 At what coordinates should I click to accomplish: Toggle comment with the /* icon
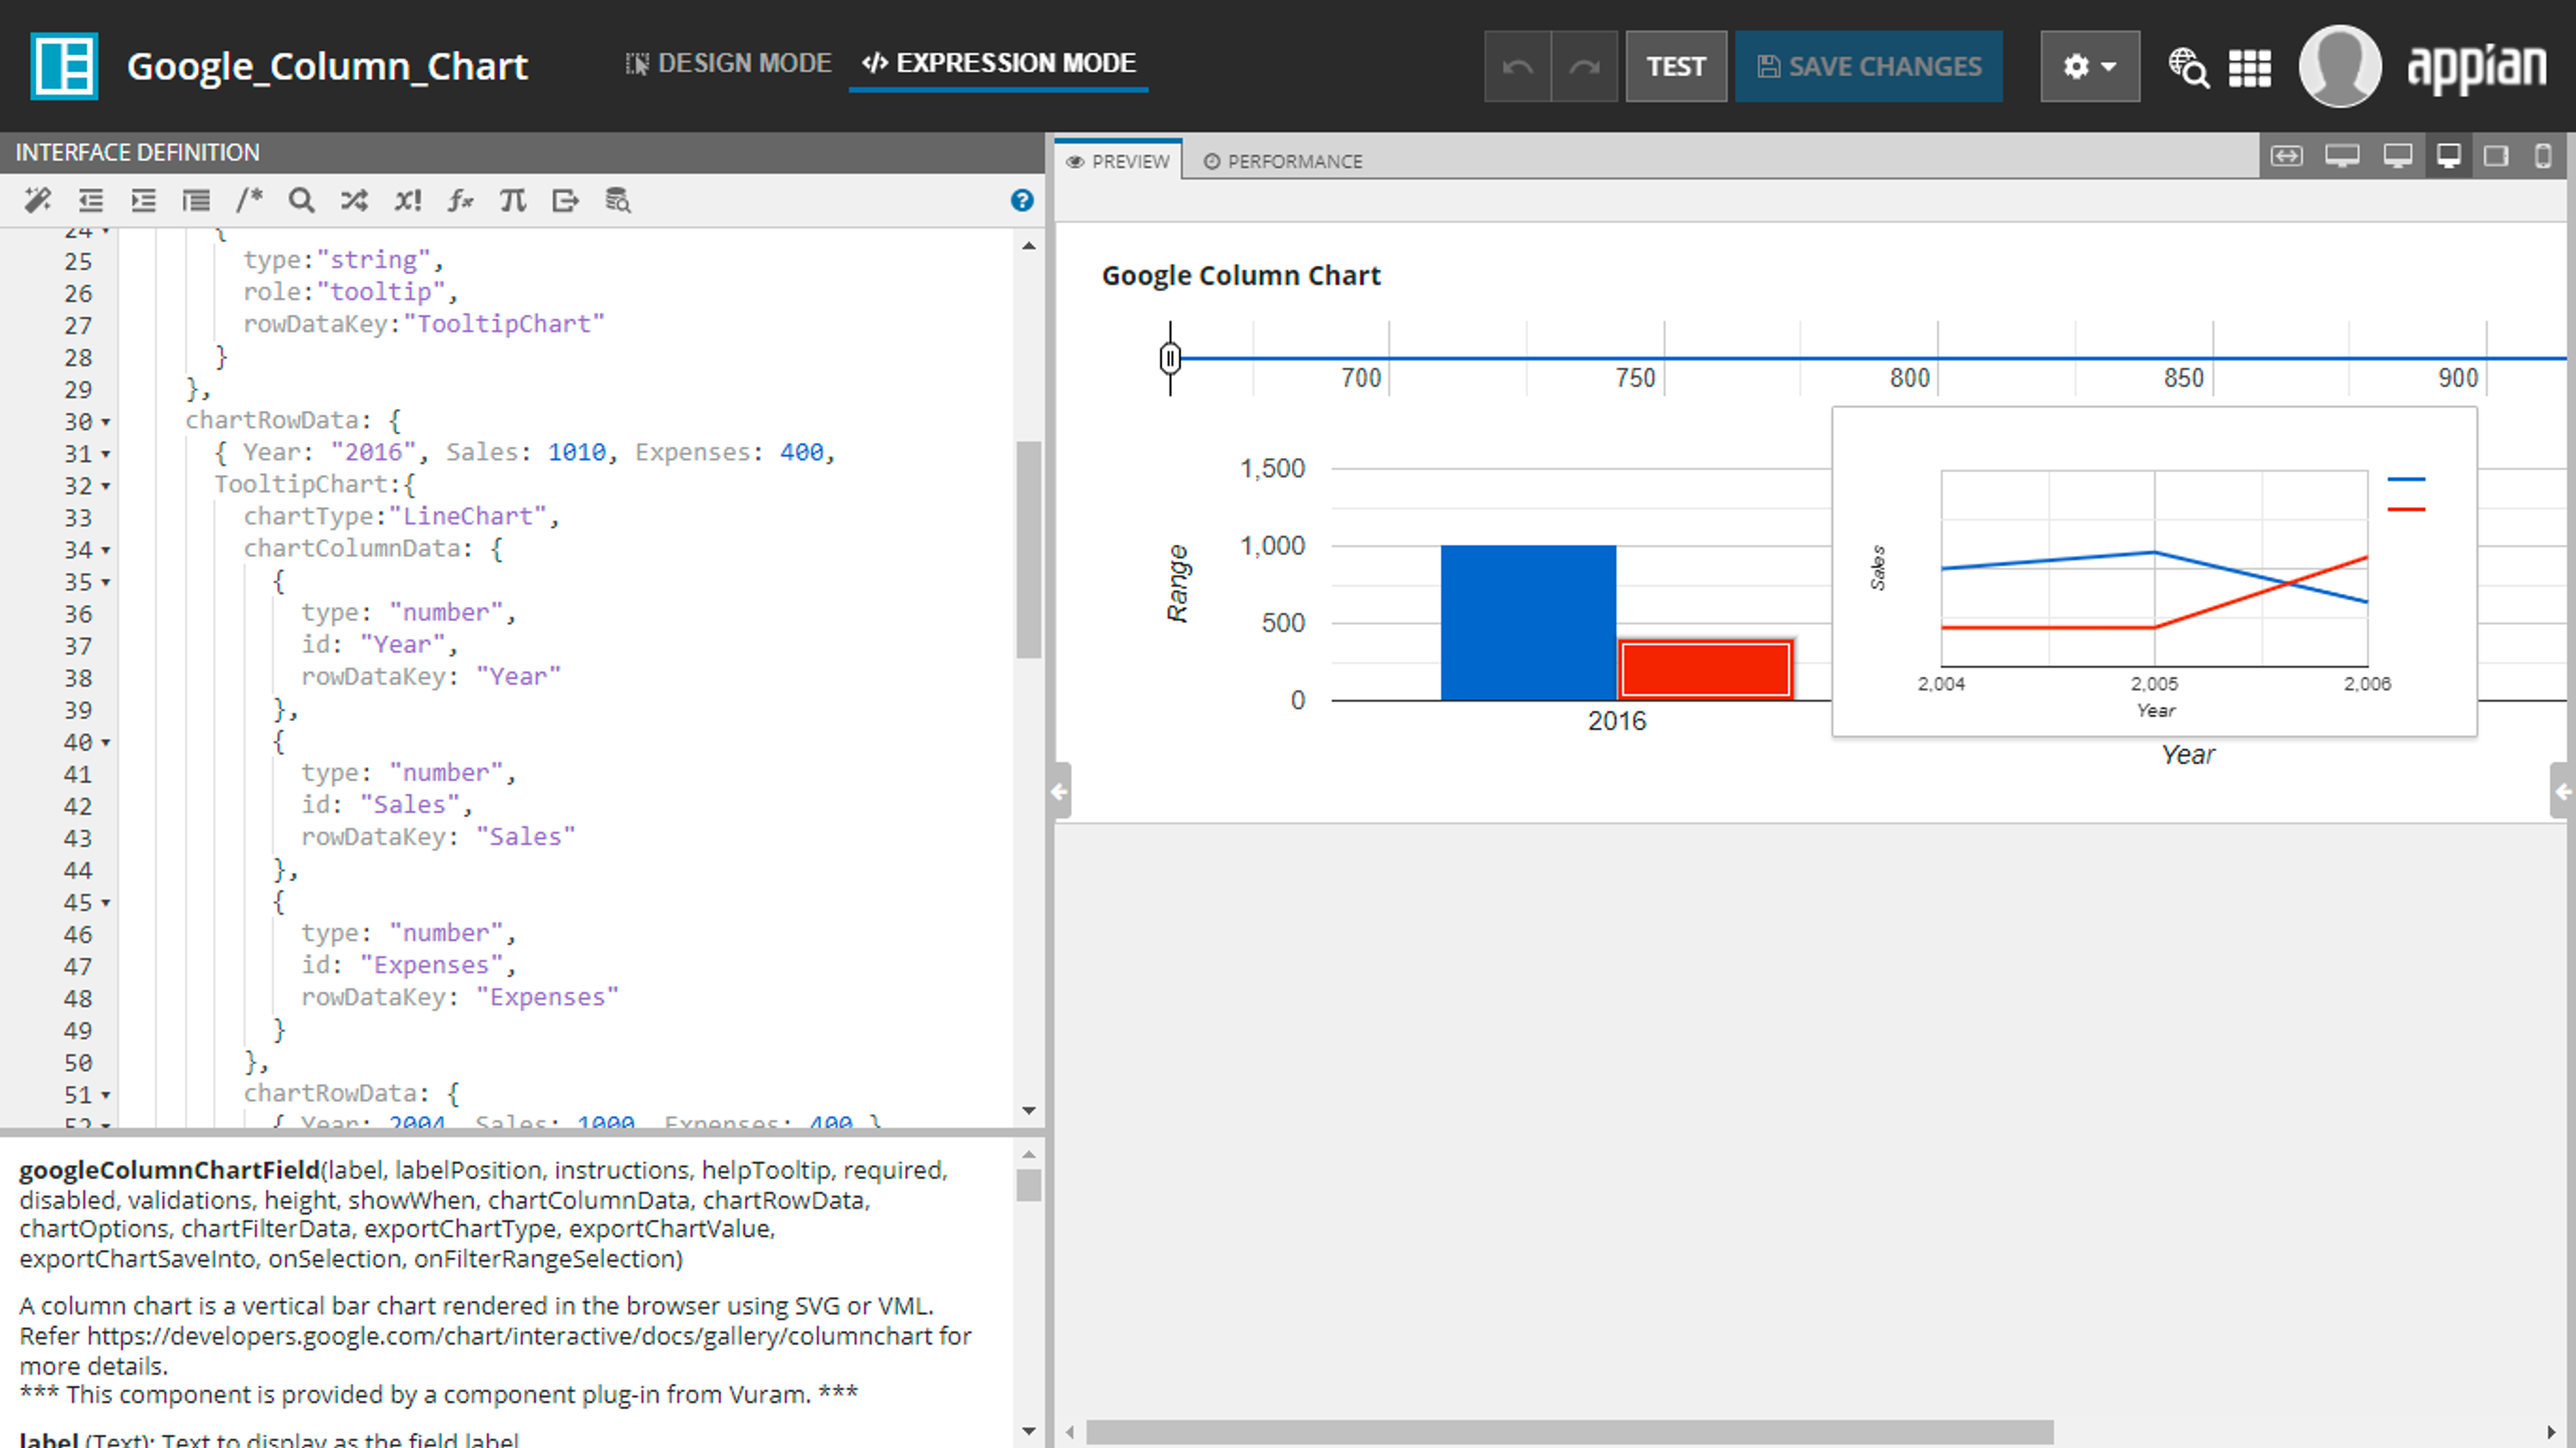point(249,201)
